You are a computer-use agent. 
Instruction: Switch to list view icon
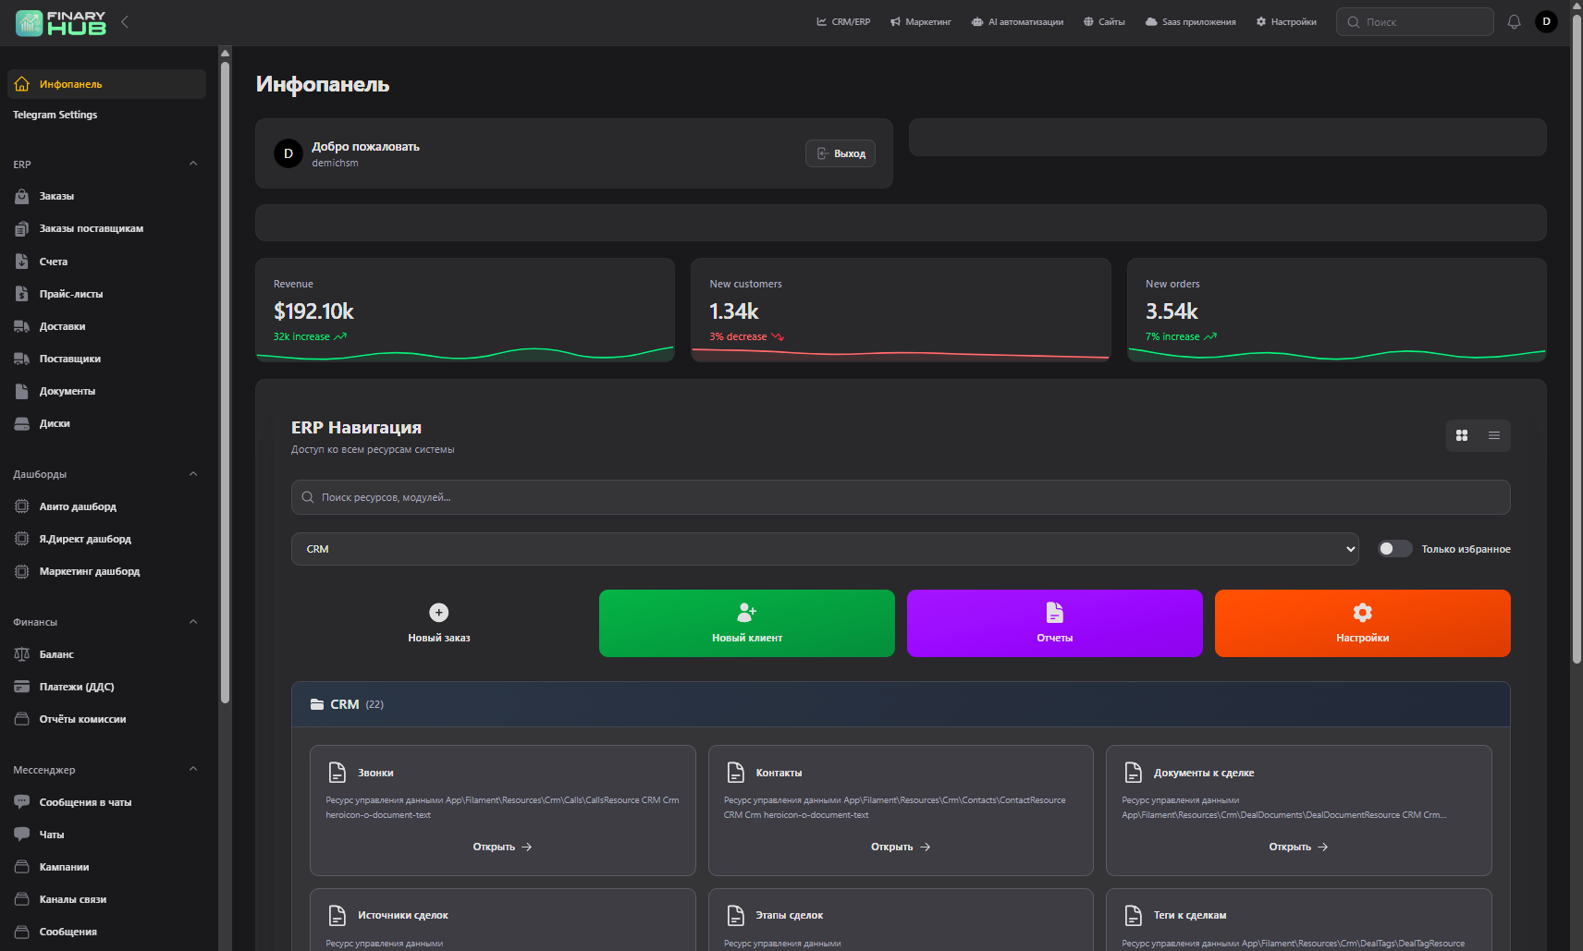pos(1494,435)
